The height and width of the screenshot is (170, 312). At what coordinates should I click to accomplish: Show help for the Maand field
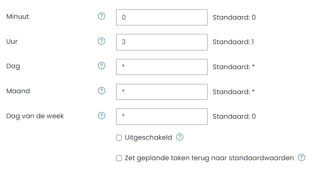click(x=101, y=91)
